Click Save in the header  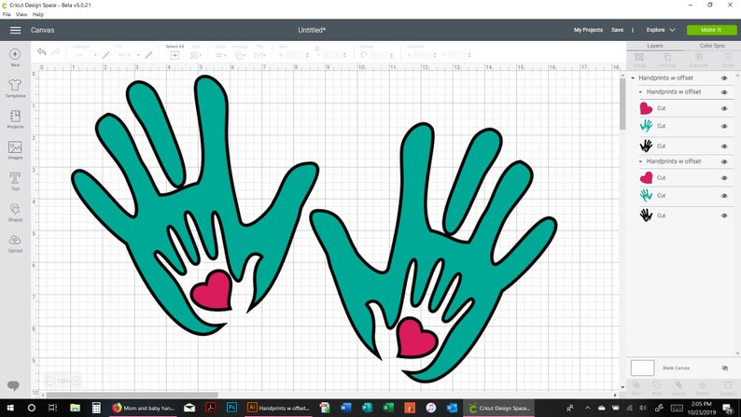coord(617,30)
